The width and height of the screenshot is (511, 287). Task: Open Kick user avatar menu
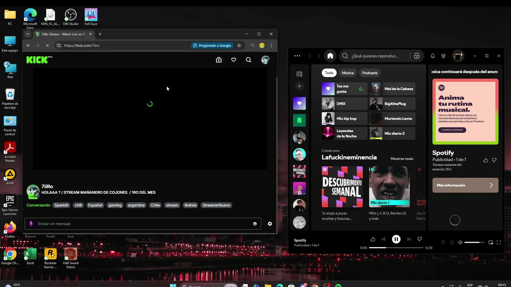[x=265, y=60]
